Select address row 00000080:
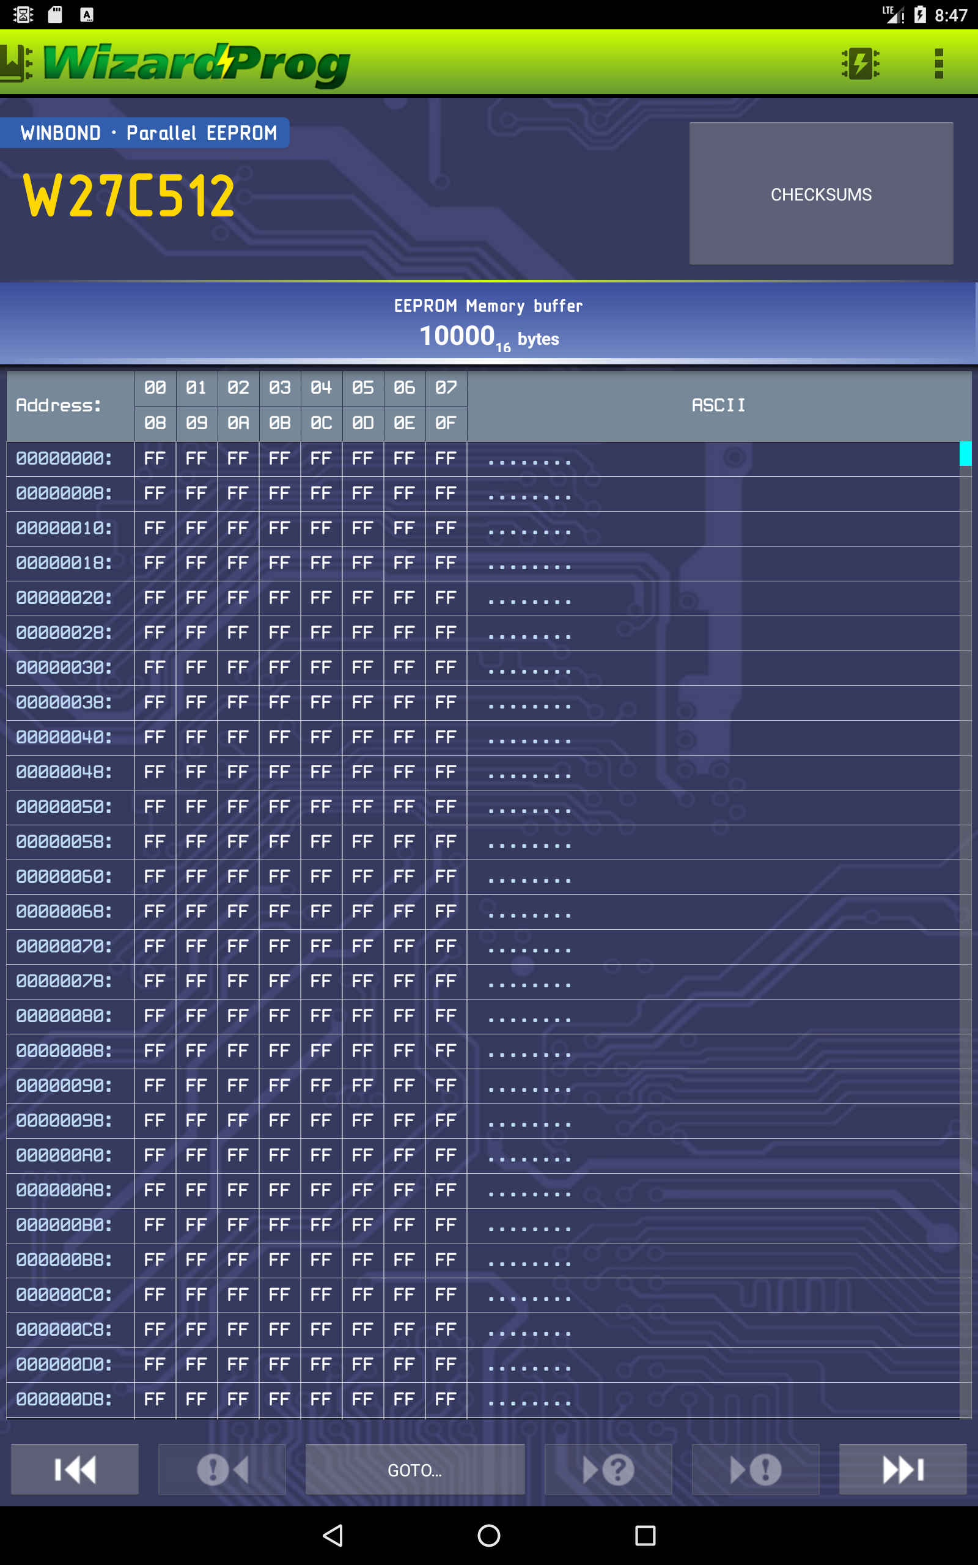 tap(64, 1016)
